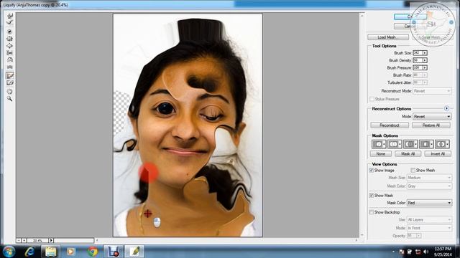This screenshot has width=460, height=258.
Task: Click the zoom in plus button
Action: pyautogui.click(x=24, y=241)
